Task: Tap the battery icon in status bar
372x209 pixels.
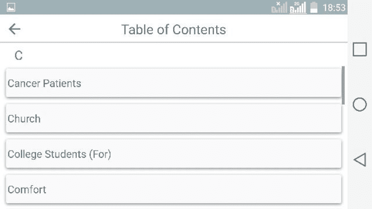Action: pos(313,7)
